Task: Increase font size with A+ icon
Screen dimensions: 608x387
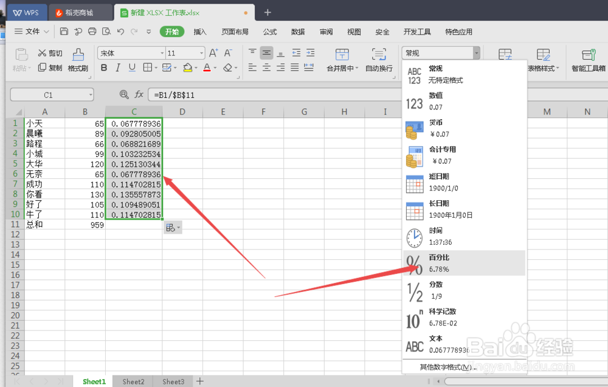Action: (213, 53)
